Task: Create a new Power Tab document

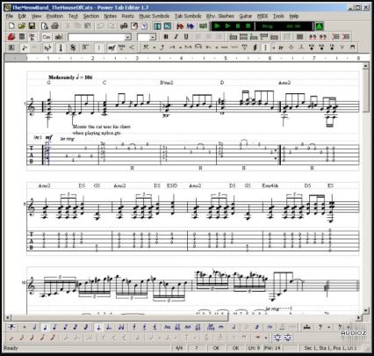Action: 11,26
